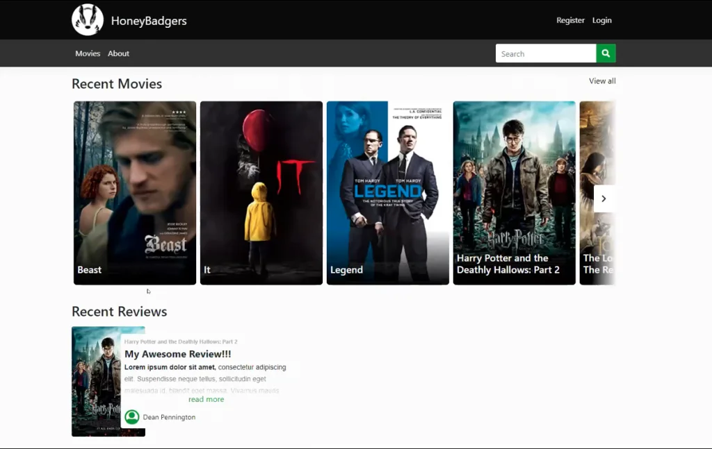Click the HoneyBadgers site name text
Image resolution: width=712 pixels, height=449 pixels.
tap(149, 21)
